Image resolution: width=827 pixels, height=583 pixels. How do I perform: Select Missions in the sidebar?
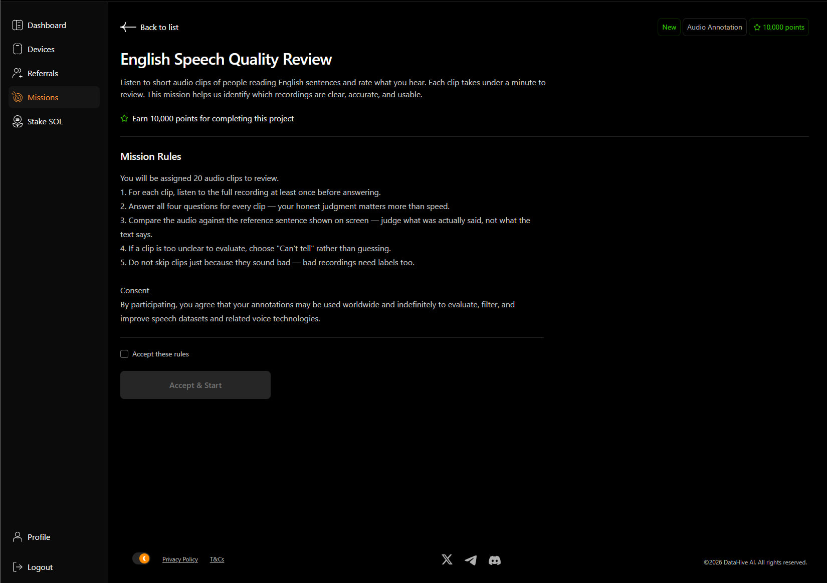[54, 97]
